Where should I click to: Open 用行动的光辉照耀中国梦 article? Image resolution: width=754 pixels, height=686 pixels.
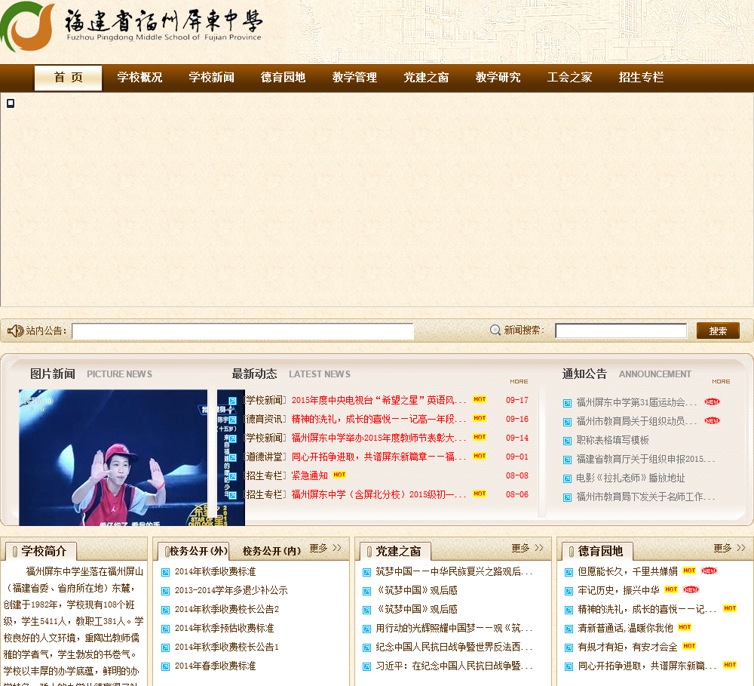point(454,628)
